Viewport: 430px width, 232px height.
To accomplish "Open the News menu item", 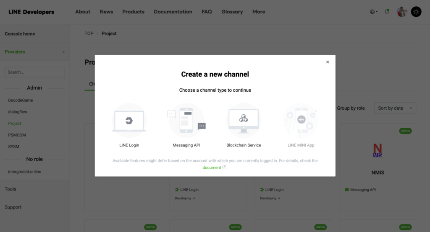I will point(106,12).
